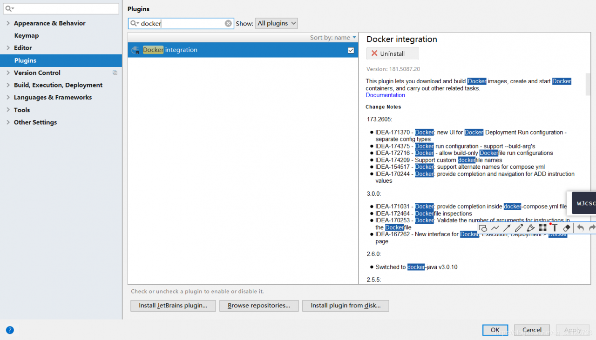Select the mosaic blur tool
The image size is (596, 340).
(542, 228)
